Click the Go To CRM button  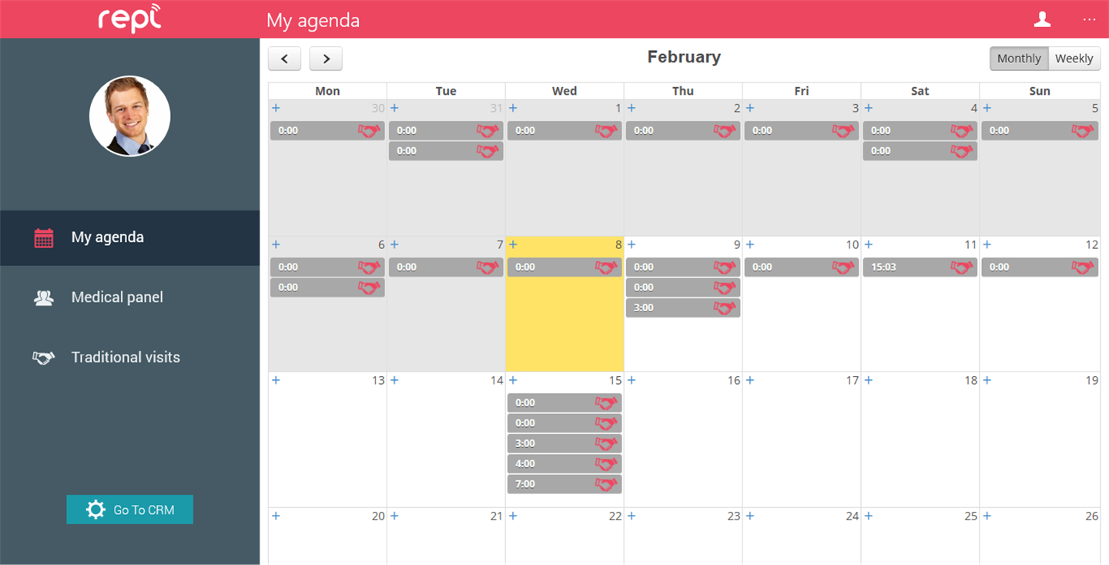129,510
